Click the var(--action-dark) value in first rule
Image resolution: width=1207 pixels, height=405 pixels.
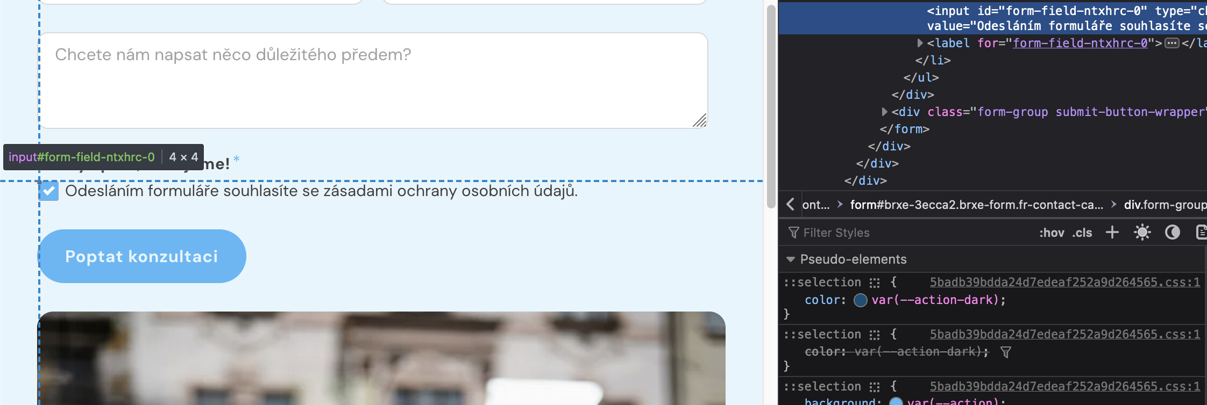tap(935, 300)
